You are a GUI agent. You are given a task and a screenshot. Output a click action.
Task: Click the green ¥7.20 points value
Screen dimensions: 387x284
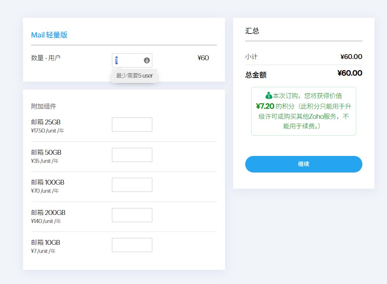point(265,106)
